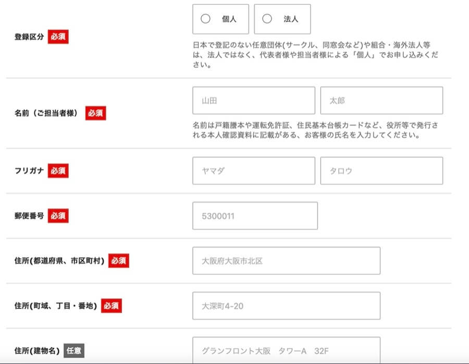Click the 登録区分 field label
This screenshot has width=469, height=364.
click(29, 38)
